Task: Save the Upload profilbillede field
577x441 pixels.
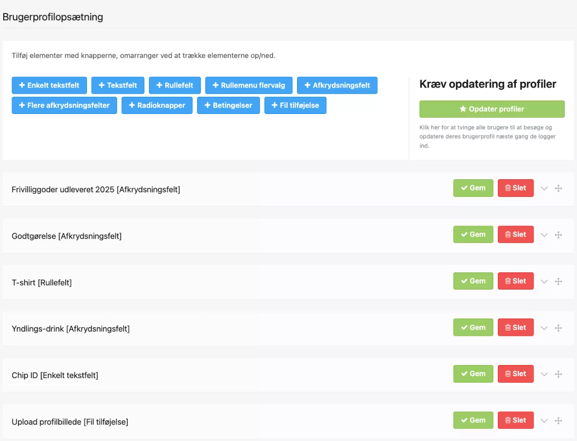Action: pos(473,420)
